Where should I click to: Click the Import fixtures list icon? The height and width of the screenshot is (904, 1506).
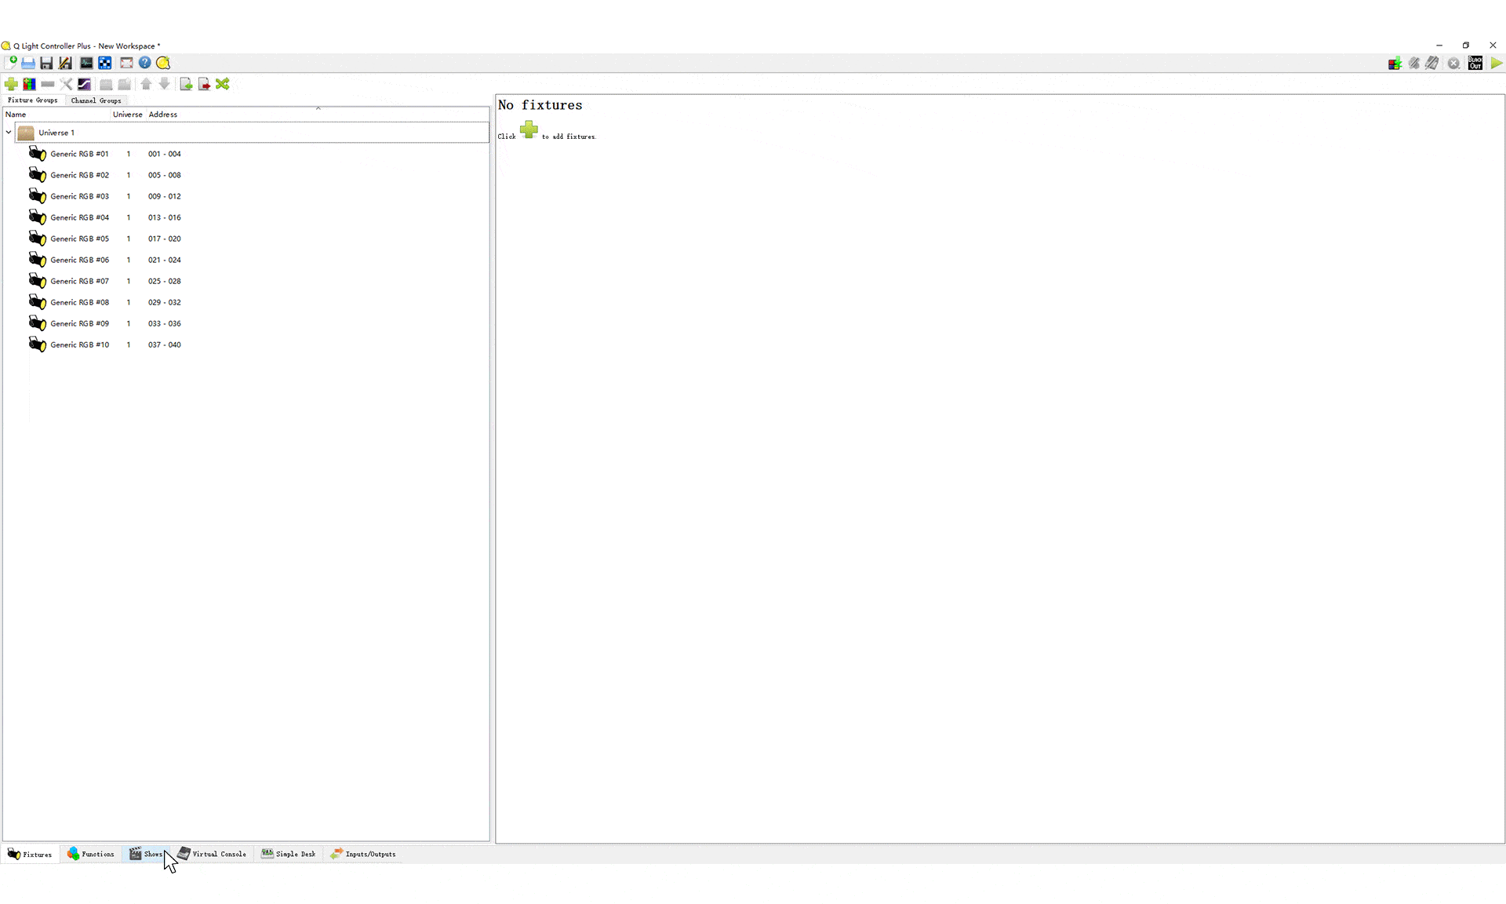[x=186, y=84]
